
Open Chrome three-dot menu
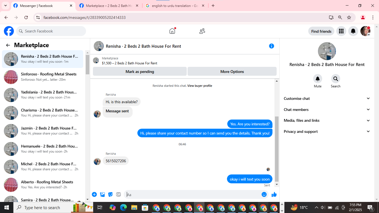pos(373,17)
